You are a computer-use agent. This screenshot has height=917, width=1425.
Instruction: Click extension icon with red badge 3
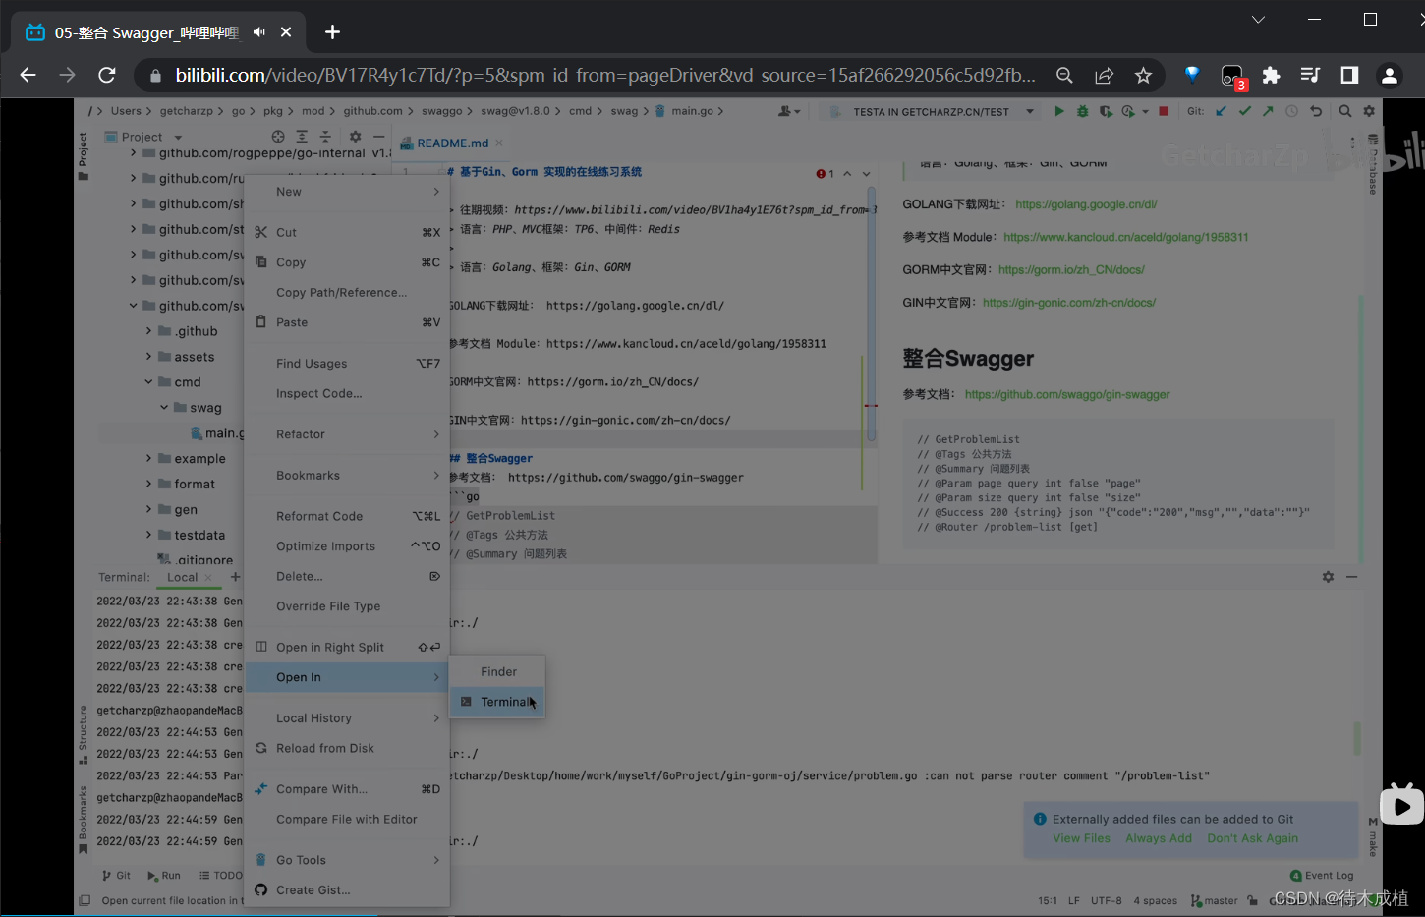[1232, 77]
